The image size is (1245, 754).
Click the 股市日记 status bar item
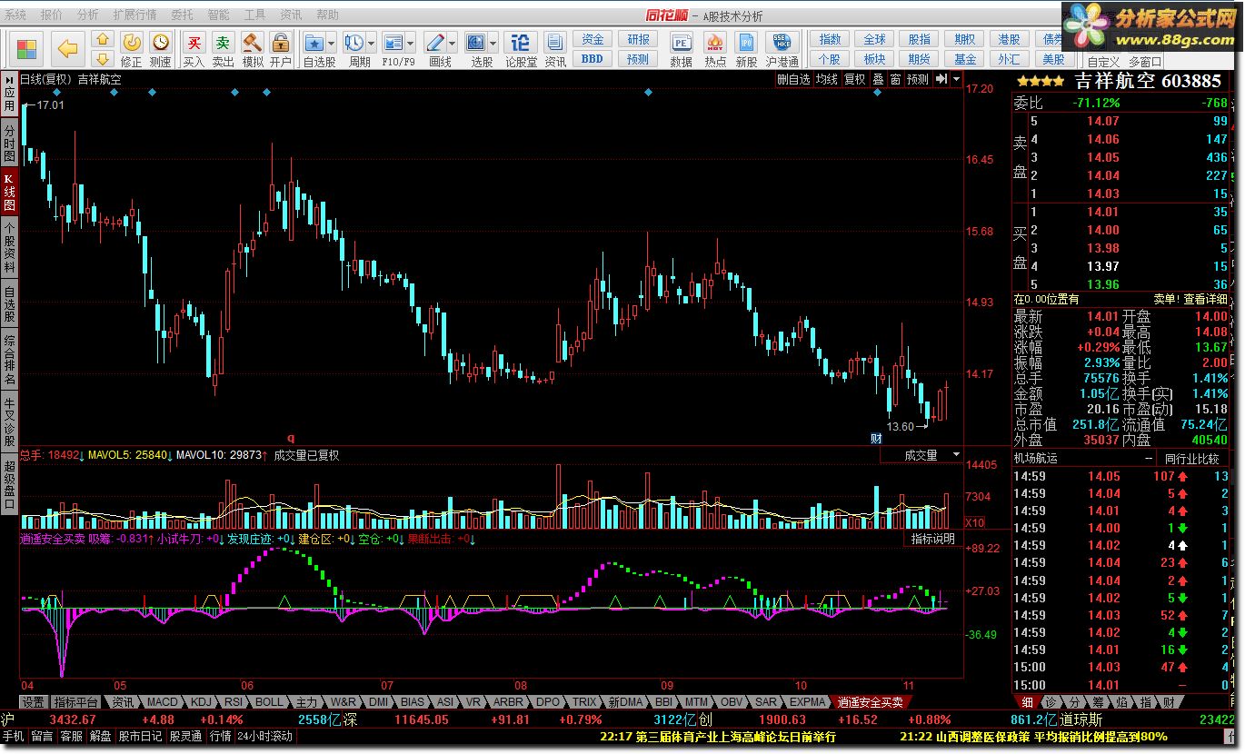[141, 736]
